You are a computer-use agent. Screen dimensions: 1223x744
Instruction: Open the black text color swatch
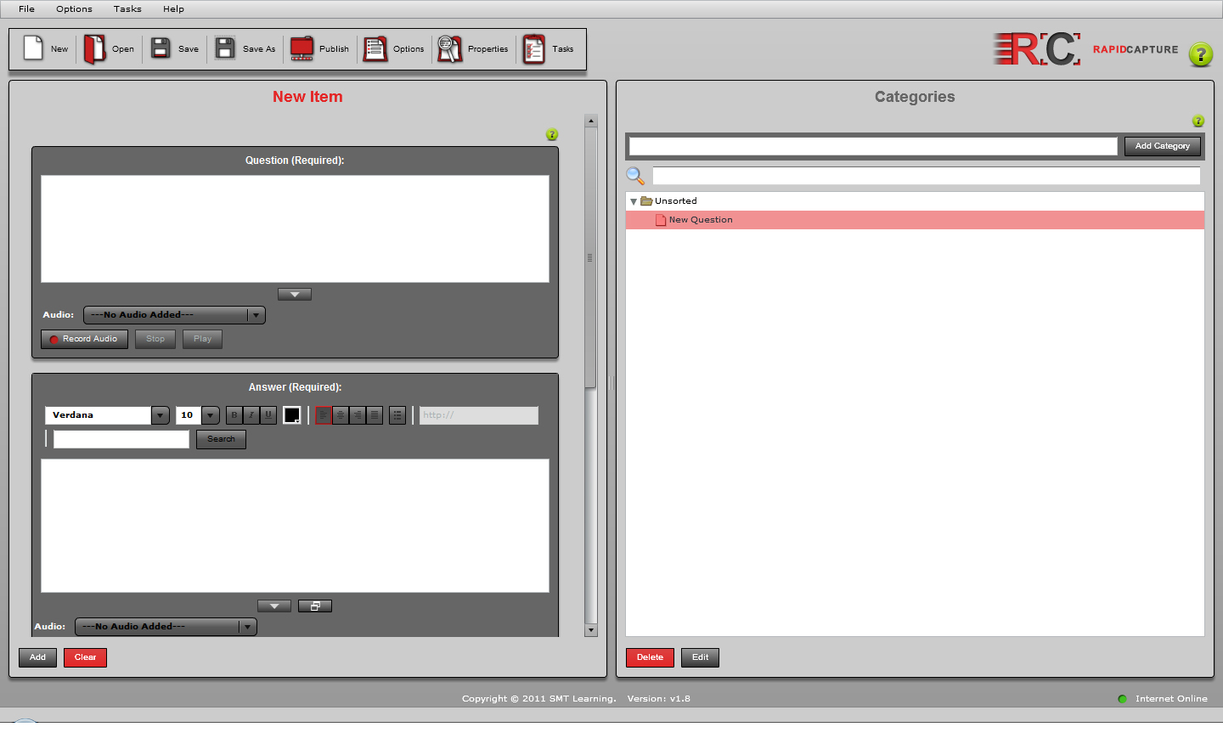pyautogui.click(x=292, y=415)
